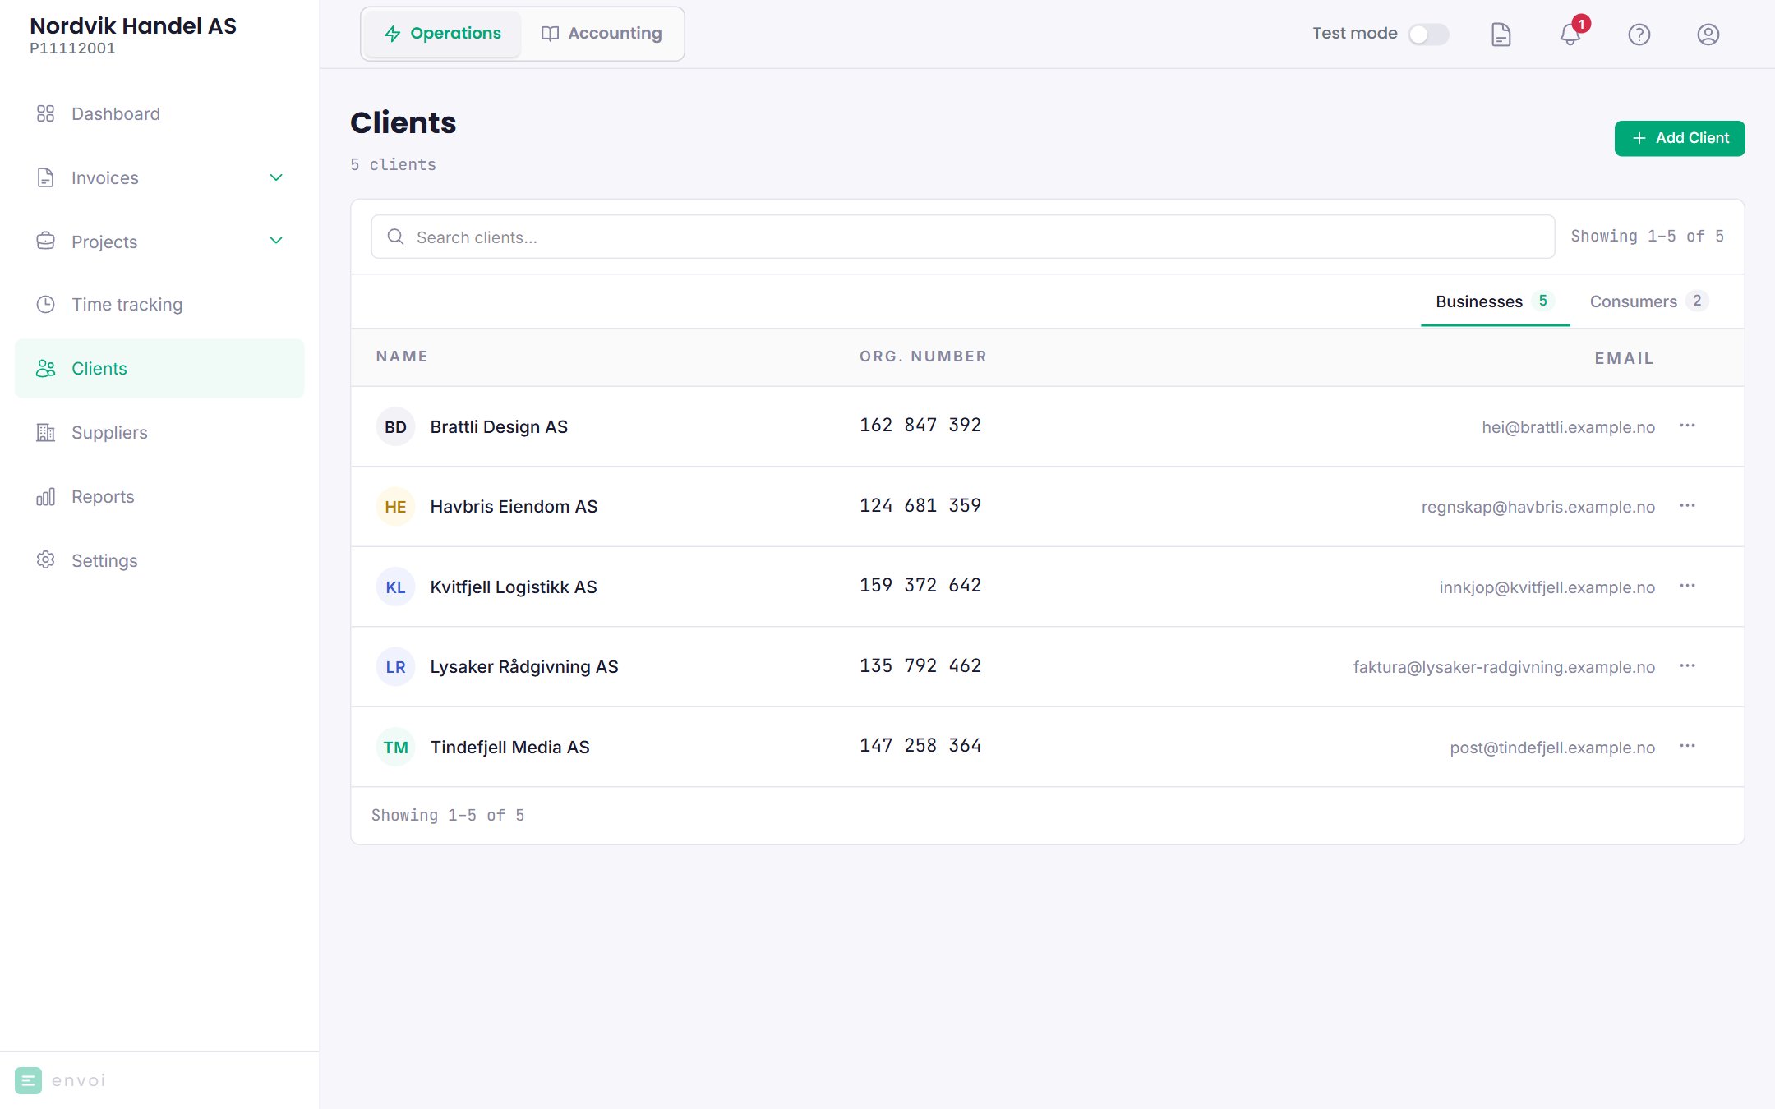Image resolution: width=1775 pixels, height=1109 pixels.
Task: Open Time tracking in sidebar
Action: tap(159, 304)
